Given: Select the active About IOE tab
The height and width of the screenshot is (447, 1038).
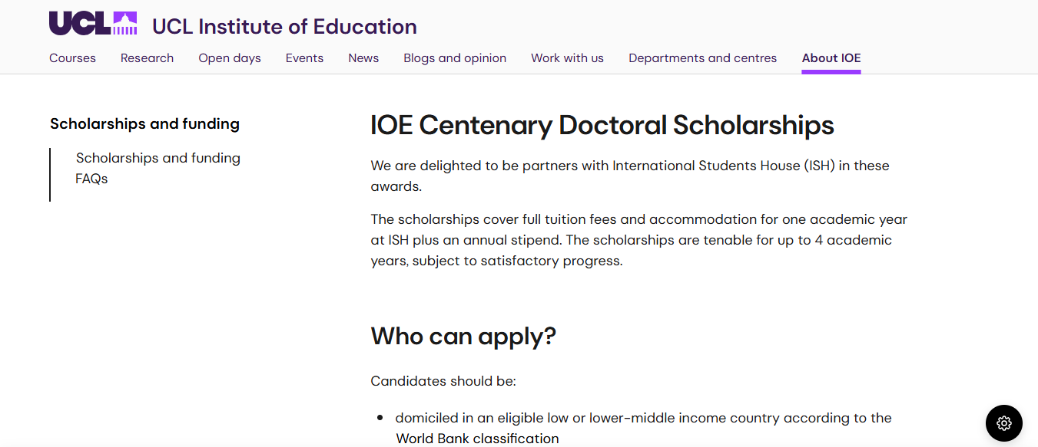Looking at the screenshot, I should click(x=831, y=58).
